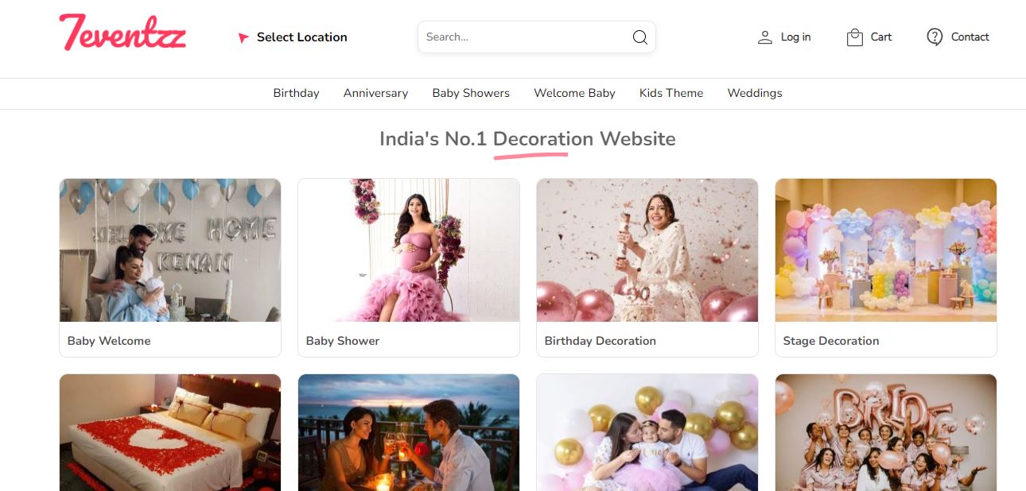This screenshot has width=1026, height=491.
Task: Click the search magnifier icon
Action: [x=639, y=37]
